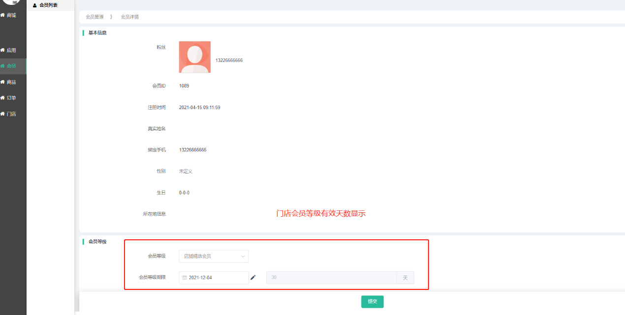
Task: Click the member avatar thumbnail
Action: [x=194, y=57]
